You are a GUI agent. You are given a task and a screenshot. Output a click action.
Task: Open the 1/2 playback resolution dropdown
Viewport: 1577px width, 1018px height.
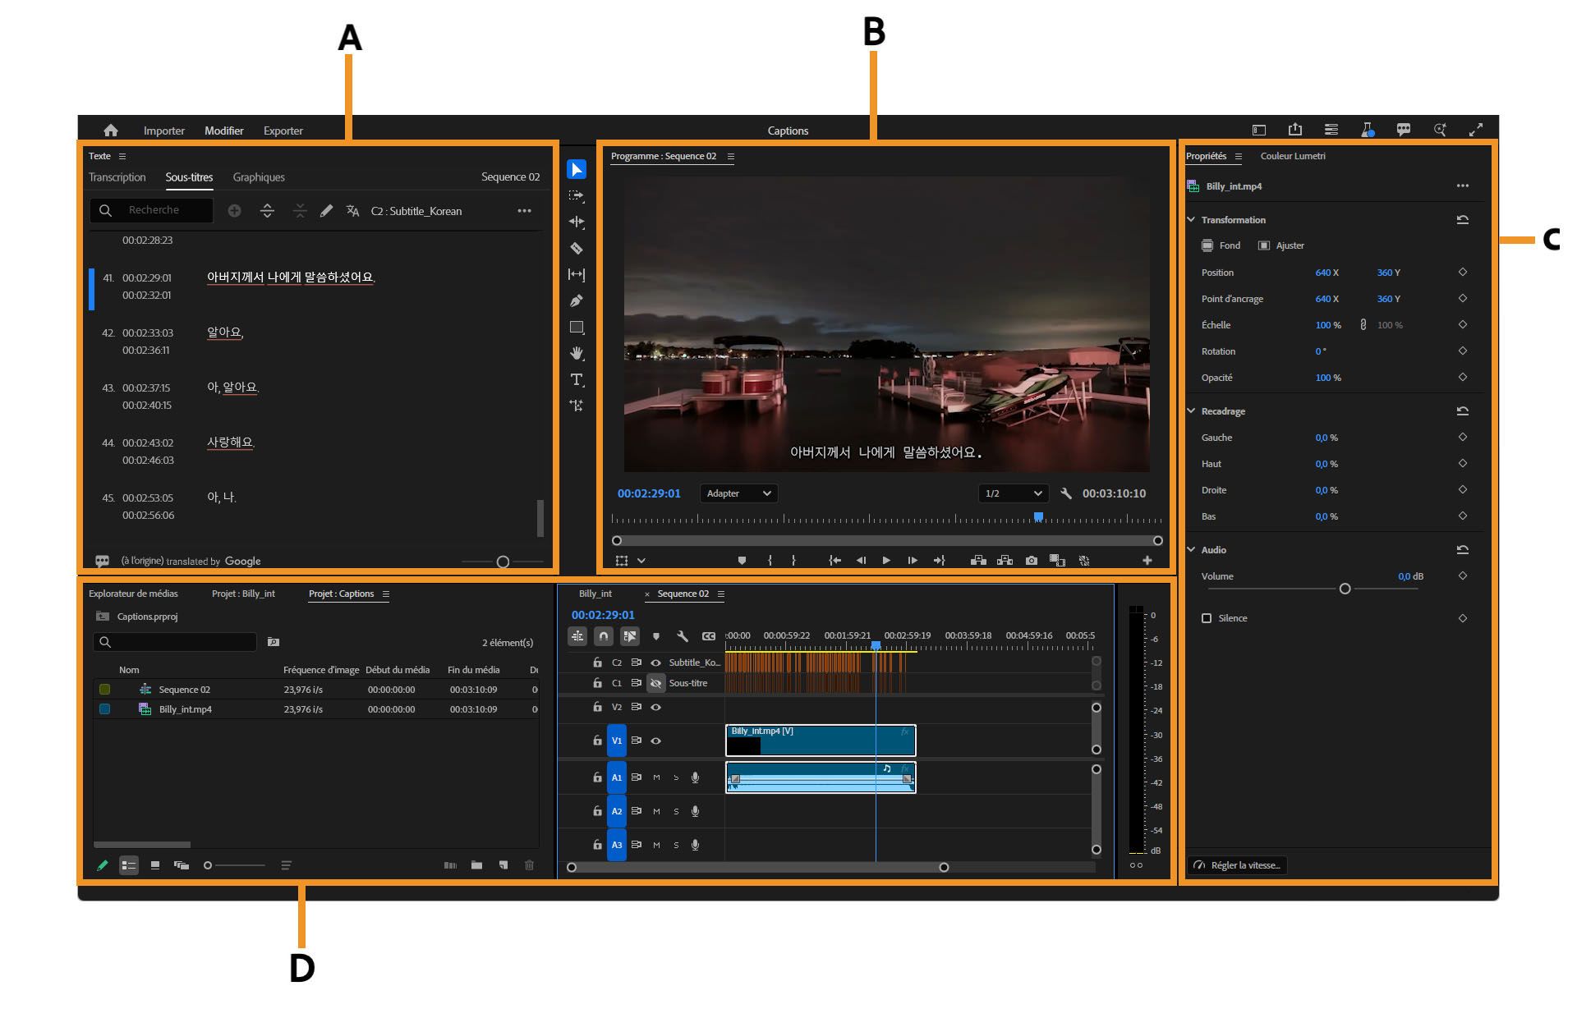(x=1013, y=493)
